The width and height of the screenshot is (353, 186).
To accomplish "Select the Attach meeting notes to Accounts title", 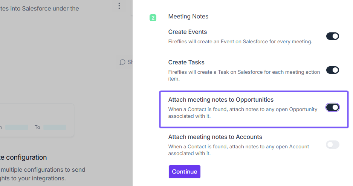I will coord(215,137).
